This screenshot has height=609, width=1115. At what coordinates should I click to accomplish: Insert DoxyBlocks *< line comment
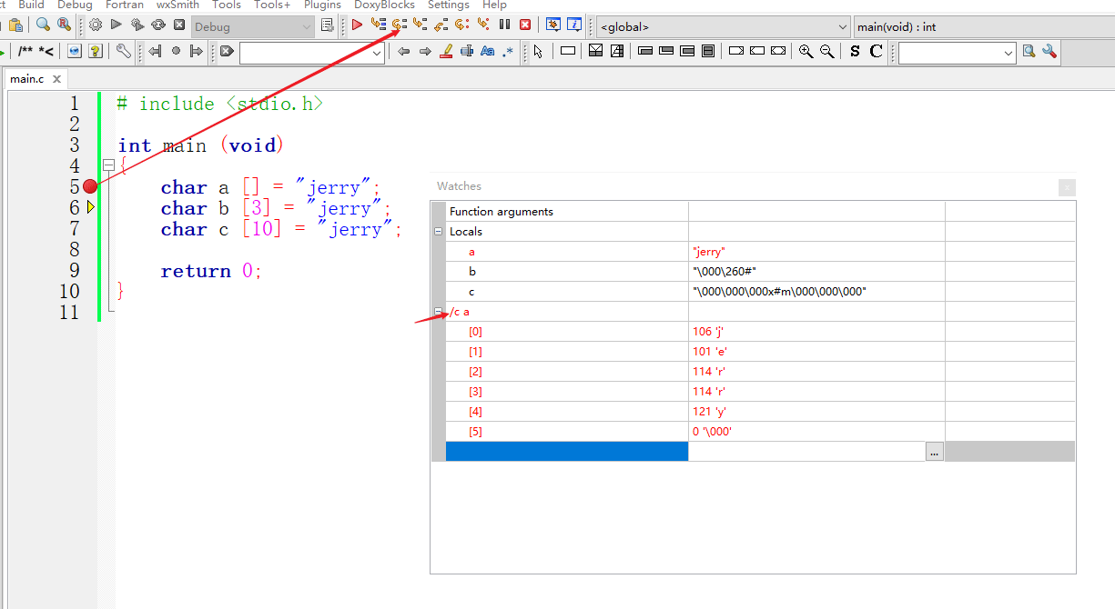pos(46,52)
